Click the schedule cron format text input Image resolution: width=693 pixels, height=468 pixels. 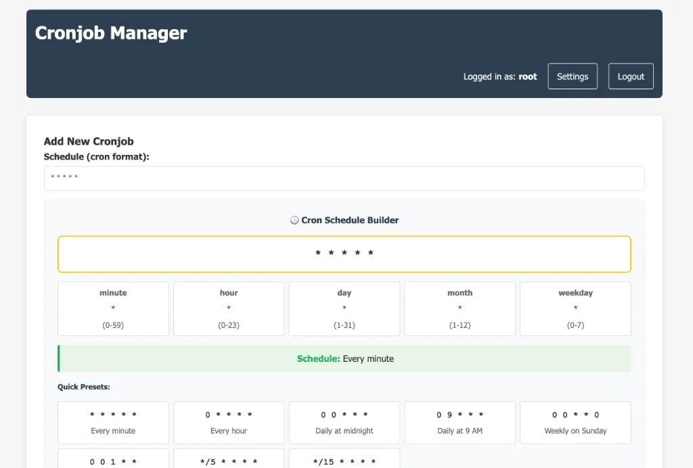click(x=344, y=178)
